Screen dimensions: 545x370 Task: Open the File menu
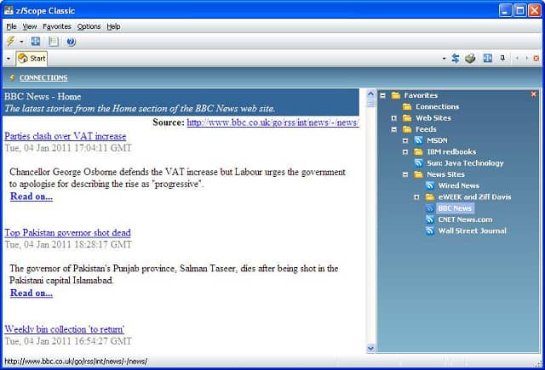11,26
